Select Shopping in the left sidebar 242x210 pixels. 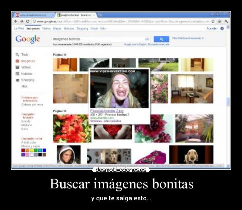pos(25,80)
